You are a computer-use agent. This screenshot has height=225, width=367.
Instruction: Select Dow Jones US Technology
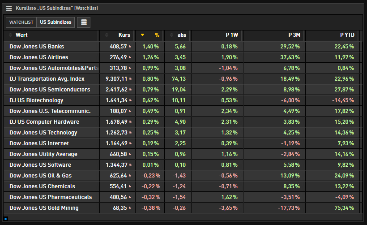click(43, 133)
